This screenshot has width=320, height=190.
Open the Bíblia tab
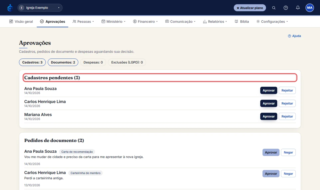[242, 21]
